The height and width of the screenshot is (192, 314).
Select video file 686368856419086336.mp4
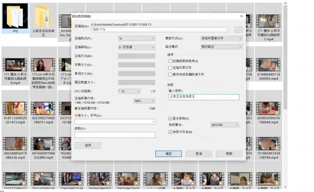pos(15,144)
